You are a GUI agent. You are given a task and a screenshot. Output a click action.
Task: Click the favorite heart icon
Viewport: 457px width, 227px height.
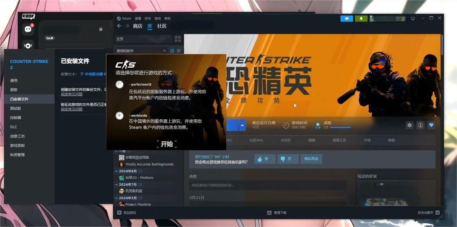pyautogui.click(x=431, y=125)
